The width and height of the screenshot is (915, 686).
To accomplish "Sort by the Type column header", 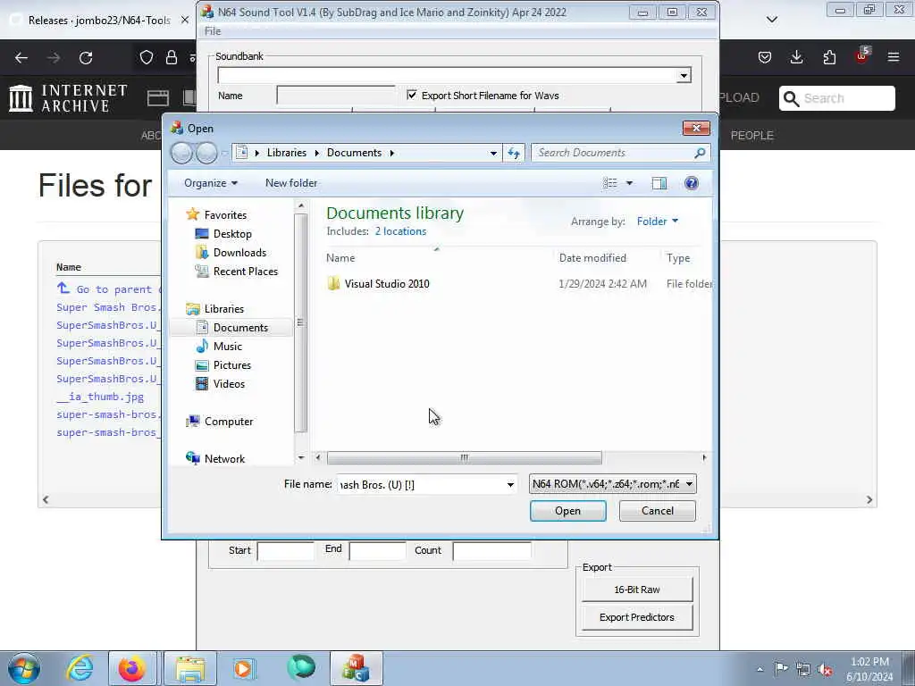I will pos(678,258).
